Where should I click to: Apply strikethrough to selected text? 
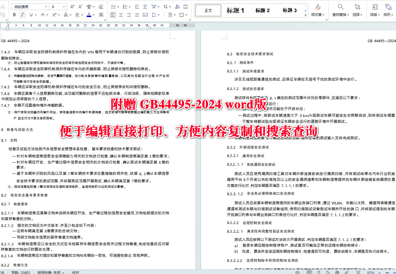[x=43, y=15]
